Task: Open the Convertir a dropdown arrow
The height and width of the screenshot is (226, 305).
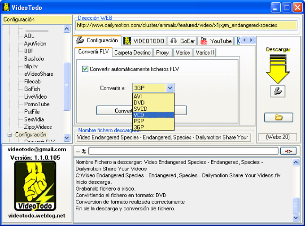Action: [x=170, y=88]
